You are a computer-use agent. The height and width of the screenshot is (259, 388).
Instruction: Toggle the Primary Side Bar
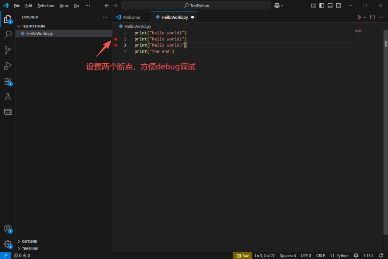tap(322, 5)
